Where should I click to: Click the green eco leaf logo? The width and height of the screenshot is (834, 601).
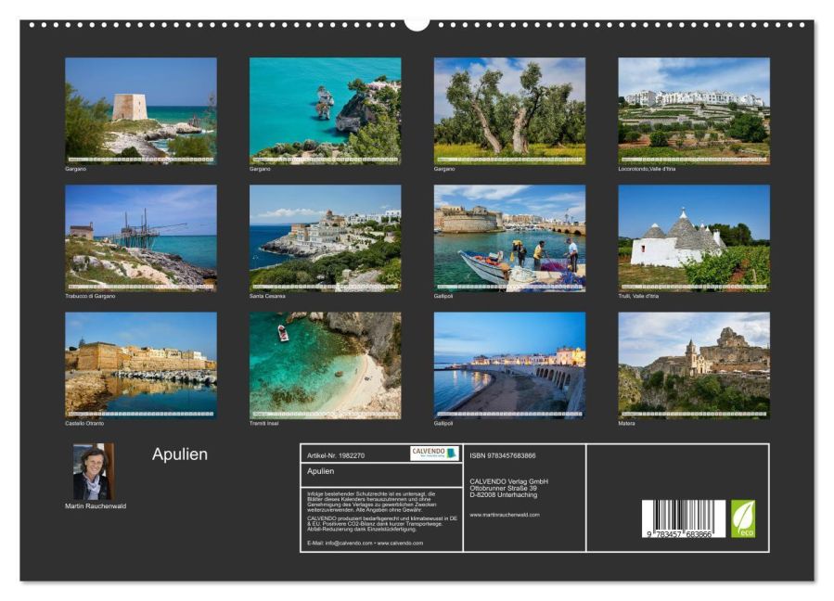coord(743,518)
